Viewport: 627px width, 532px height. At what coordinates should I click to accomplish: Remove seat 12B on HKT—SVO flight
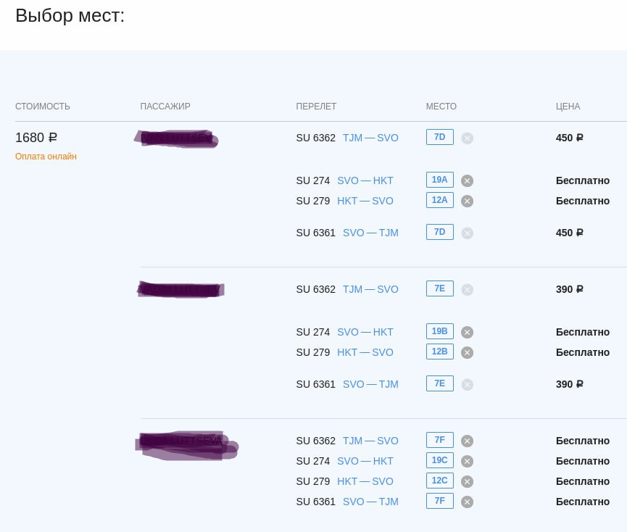[468, 353]
